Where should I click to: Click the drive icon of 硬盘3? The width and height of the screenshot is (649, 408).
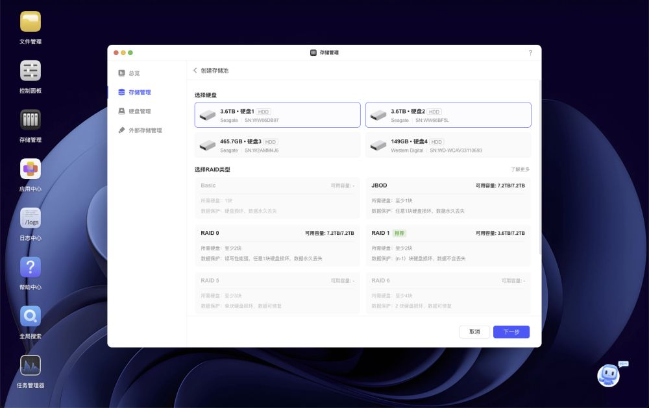(208, 146)
